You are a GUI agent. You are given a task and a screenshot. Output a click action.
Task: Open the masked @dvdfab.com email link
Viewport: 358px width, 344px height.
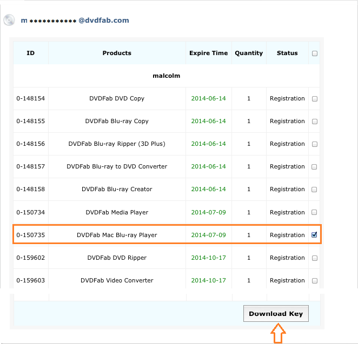[75, 21]
